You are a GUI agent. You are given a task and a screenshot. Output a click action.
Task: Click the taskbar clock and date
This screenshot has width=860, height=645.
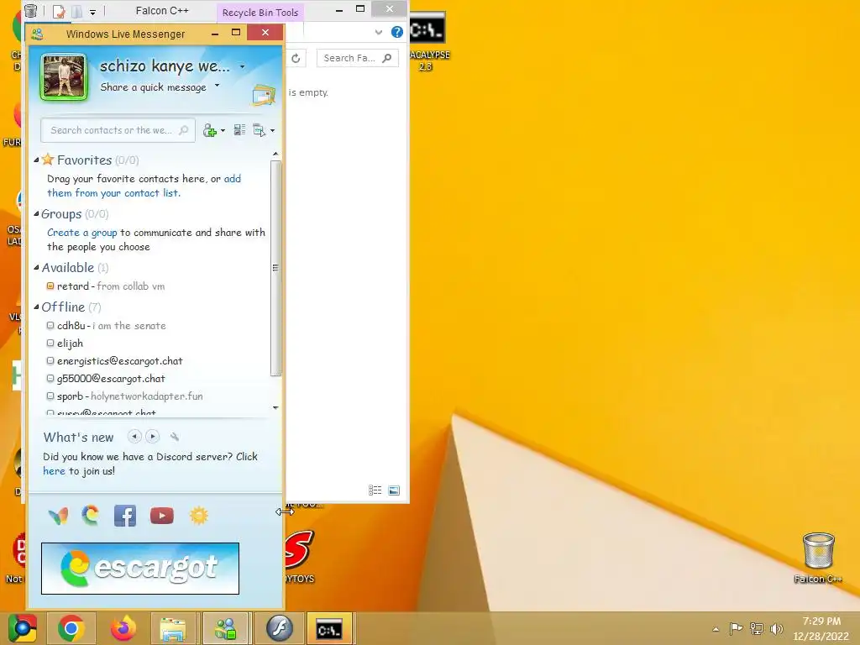click(x=821, y=628)
